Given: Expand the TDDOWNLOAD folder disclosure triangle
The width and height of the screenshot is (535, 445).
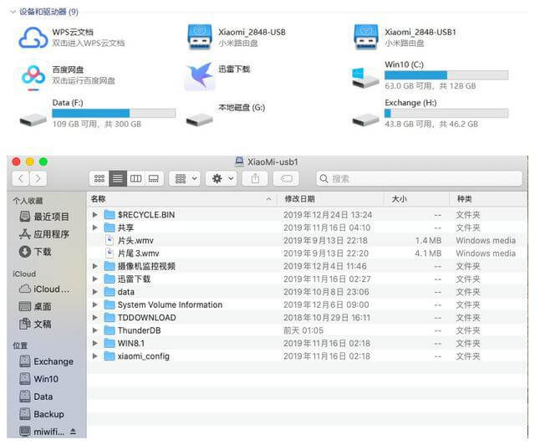Looking at the screenshot, I should point(95,318).
